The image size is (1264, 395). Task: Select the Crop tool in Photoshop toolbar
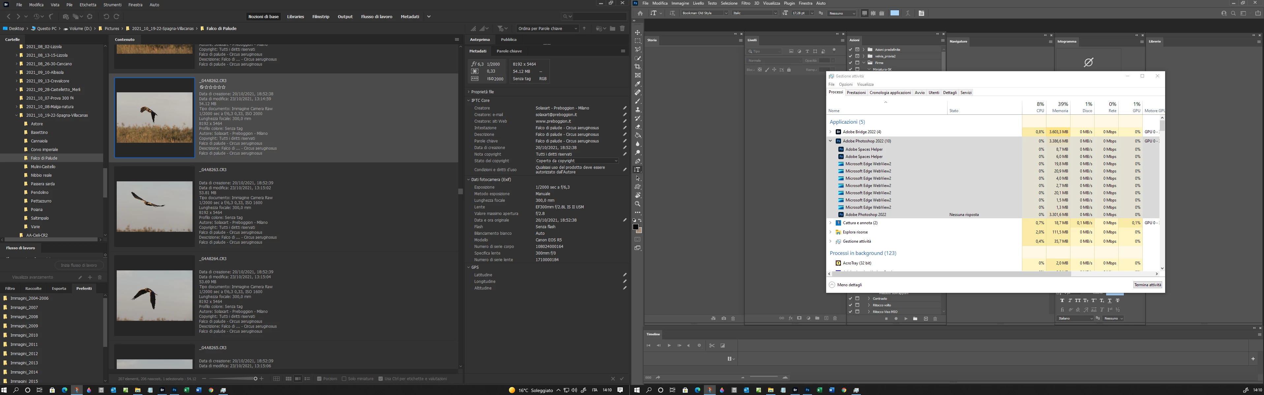637,67
